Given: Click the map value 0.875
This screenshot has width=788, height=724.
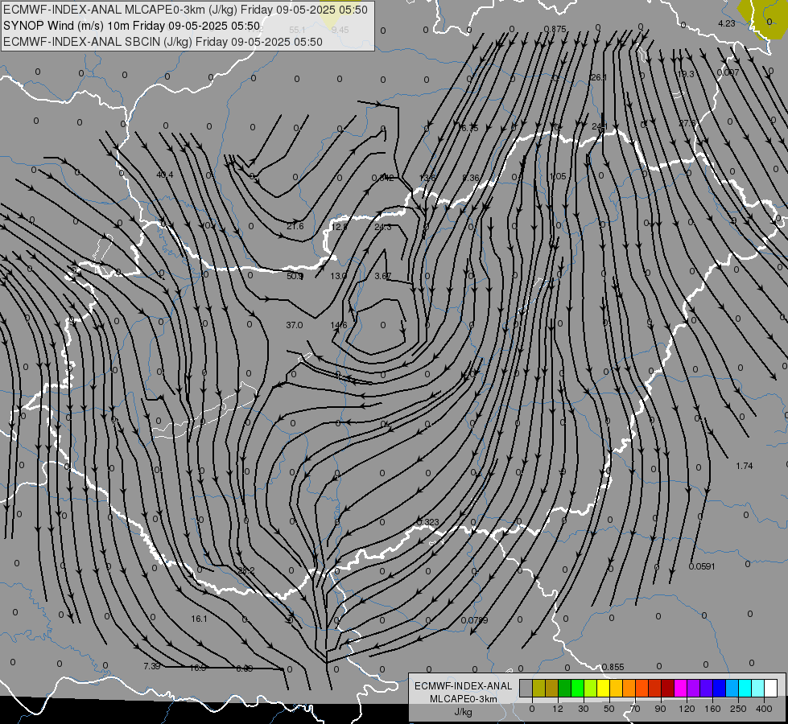Looking at the screenshot, I should [x=555, y=29].
